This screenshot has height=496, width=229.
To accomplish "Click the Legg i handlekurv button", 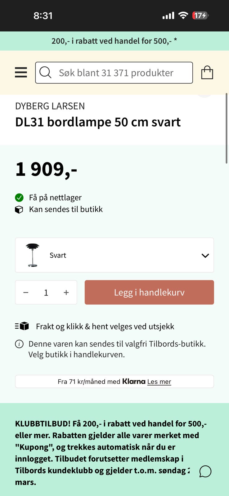I will (x=149, y=292).
